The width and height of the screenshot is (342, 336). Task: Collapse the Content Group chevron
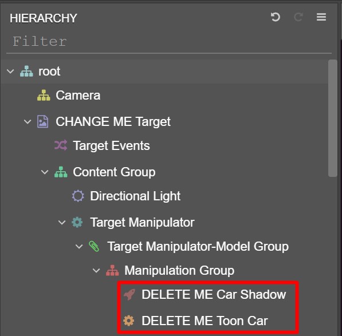(45, 172)
